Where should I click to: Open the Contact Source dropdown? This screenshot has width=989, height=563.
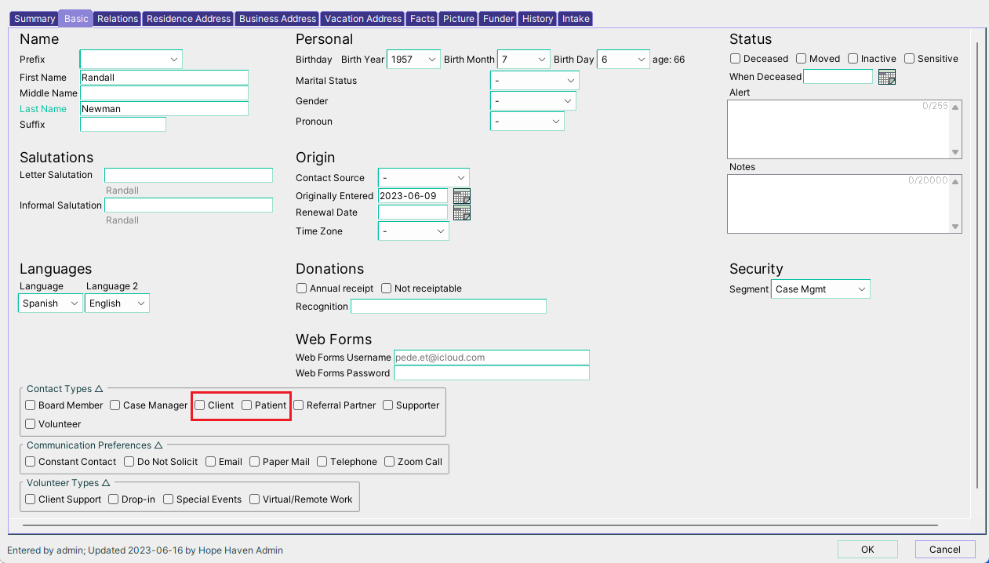(x=424, y=178)
